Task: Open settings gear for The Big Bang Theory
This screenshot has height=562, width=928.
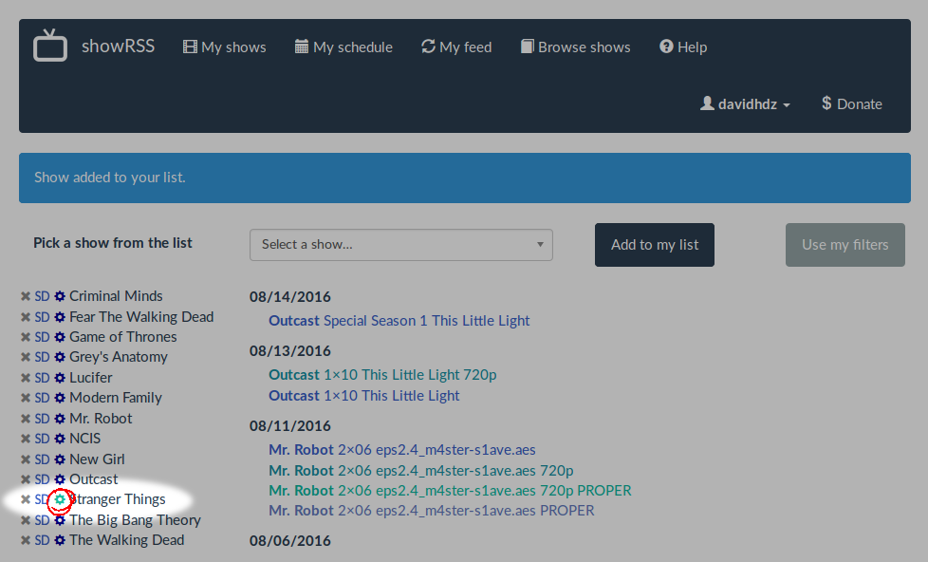Action: 60,520
